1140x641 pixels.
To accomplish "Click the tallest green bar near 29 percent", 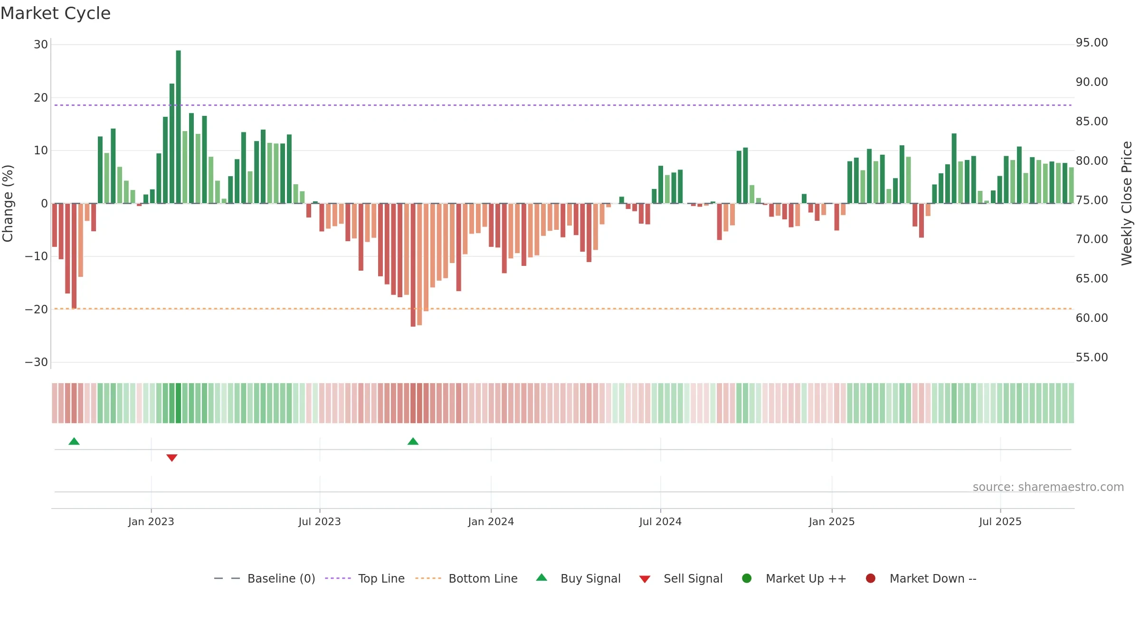I will coord(179,127).
